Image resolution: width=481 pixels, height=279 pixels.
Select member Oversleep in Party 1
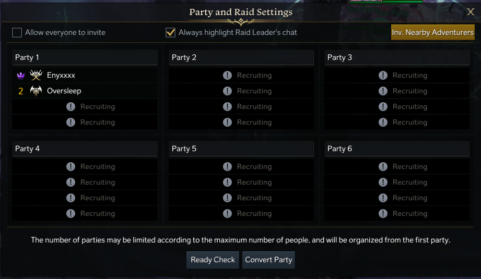click(64, 91)
